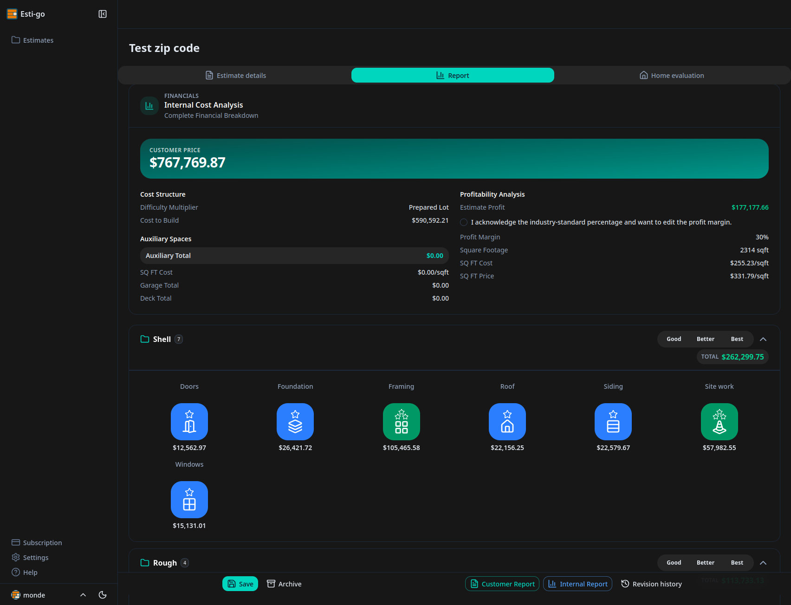View Revision history

(x=651, y=584)
